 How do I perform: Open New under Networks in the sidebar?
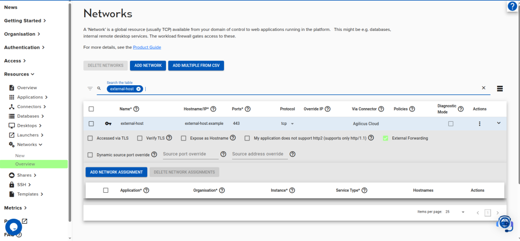(20, 155)
